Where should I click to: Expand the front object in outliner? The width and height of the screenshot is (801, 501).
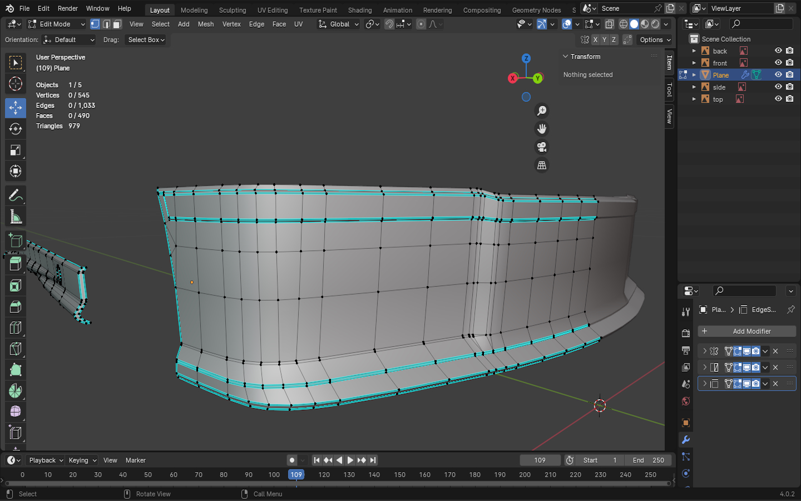point(694,63)
